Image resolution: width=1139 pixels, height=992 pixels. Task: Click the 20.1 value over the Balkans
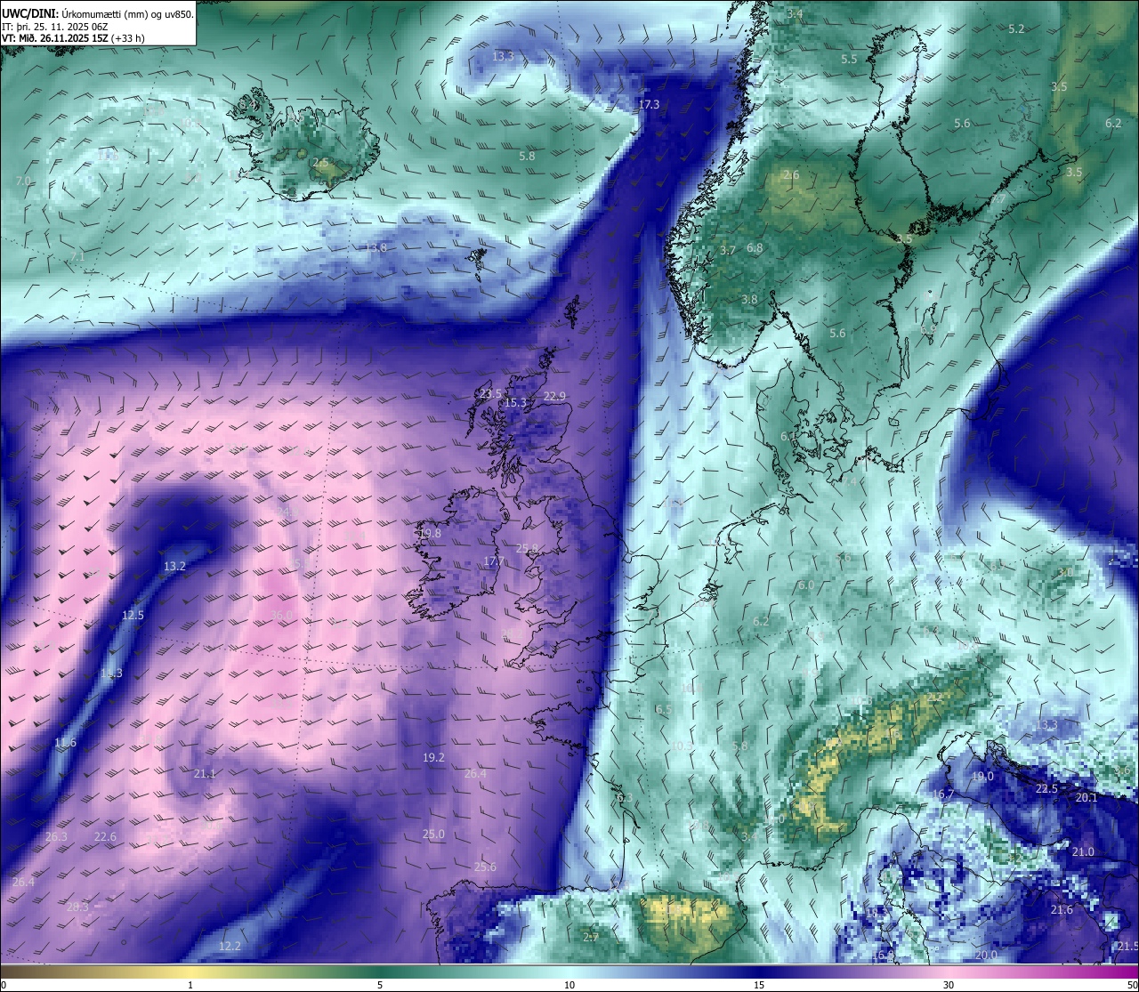tap(1086, 798)
